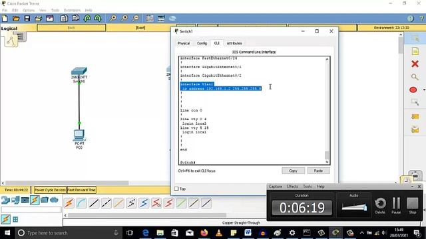Open the drawing palette icon
Screen dimensions: 426x239
pyautogui.click(x=150, y=19)
